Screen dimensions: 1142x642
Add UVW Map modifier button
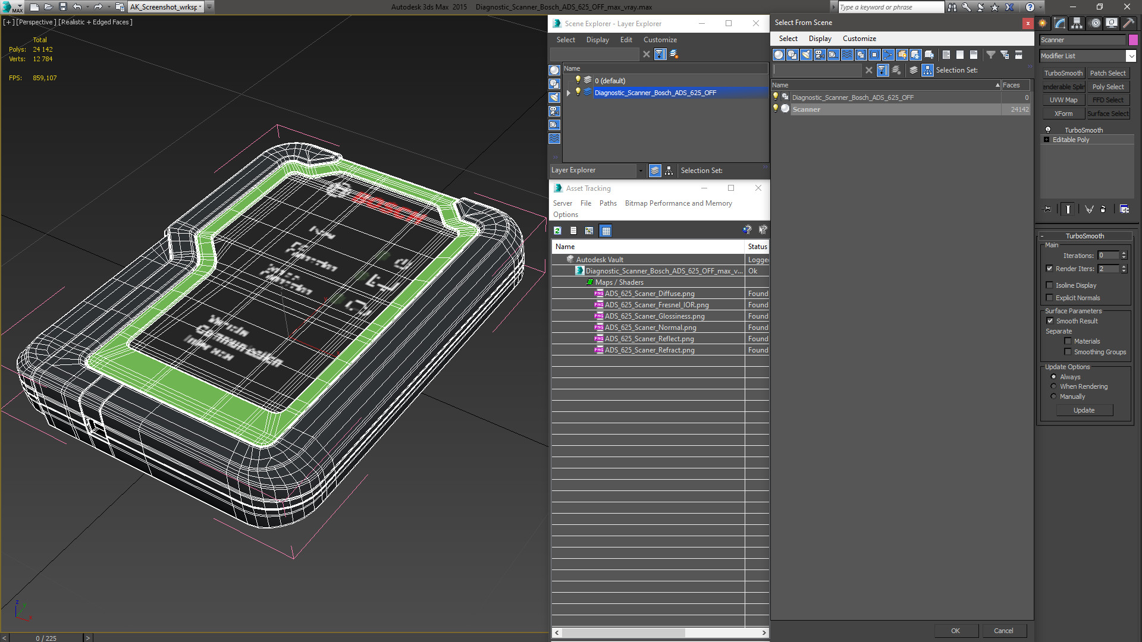coord(1063,100)
